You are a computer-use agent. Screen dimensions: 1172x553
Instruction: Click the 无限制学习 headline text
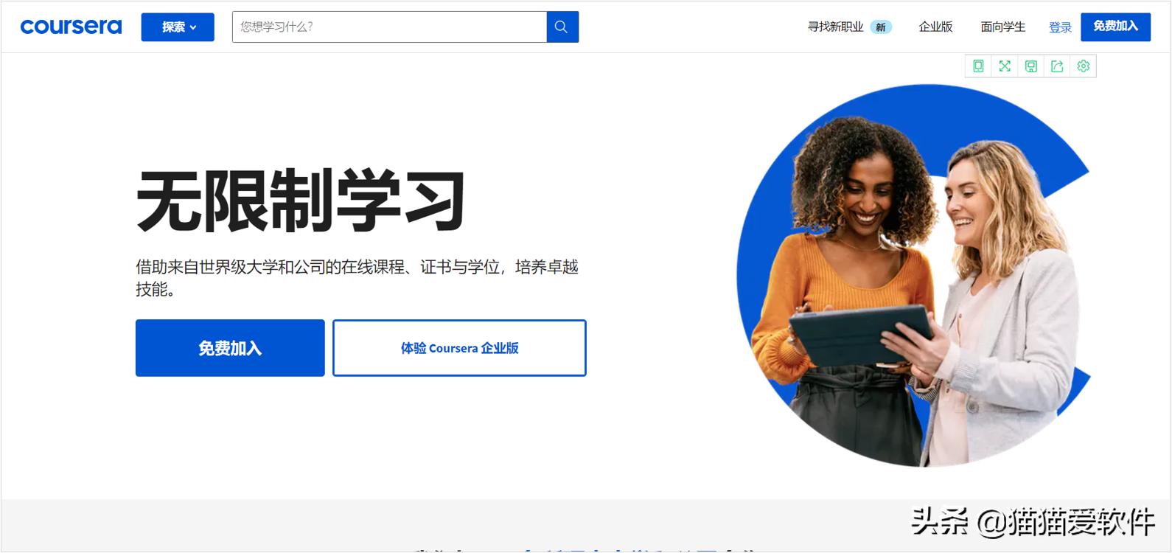pyautogui.click(x=301, y=201)
